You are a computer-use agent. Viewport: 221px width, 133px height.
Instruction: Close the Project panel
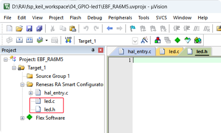pyautogui.click(x=101, y=50)
